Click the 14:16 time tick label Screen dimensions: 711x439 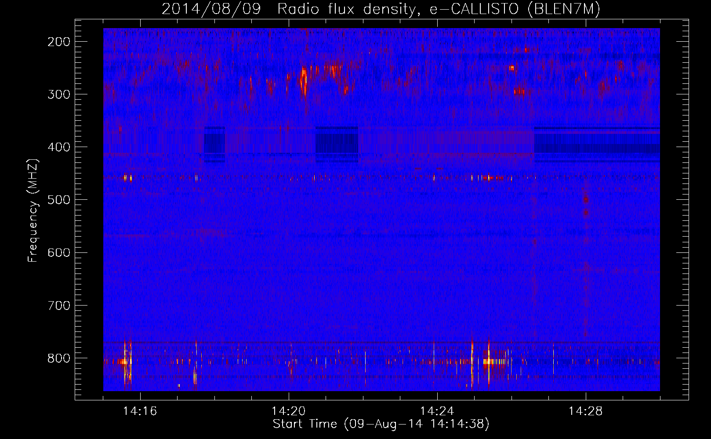(x=140, y=411)
